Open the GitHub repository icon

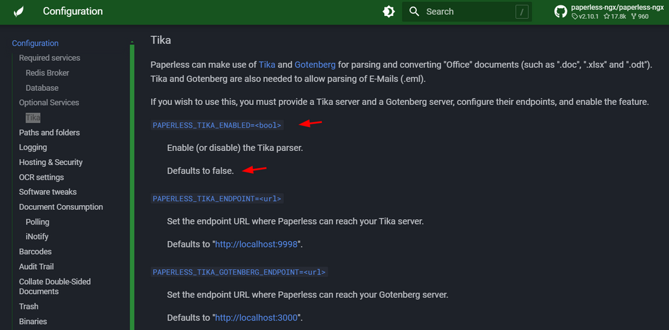[x=561, y=11]
